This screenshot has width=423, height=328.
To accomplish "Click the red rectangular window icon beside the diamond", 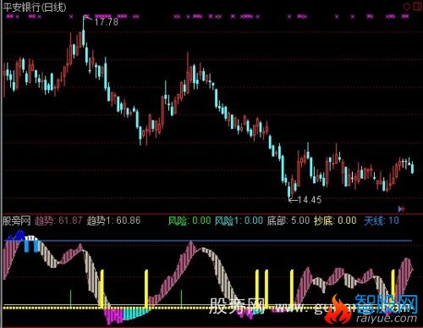I will (x=417, y=6).
